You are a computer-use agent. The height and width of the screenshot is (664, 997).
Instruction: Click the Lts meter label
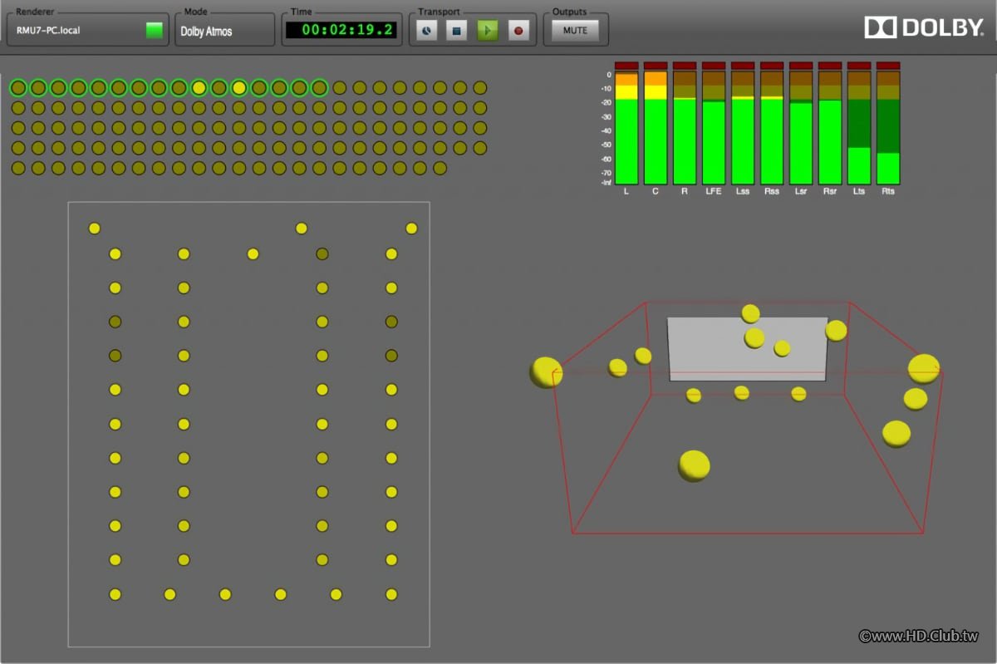[x=859, y=192]
